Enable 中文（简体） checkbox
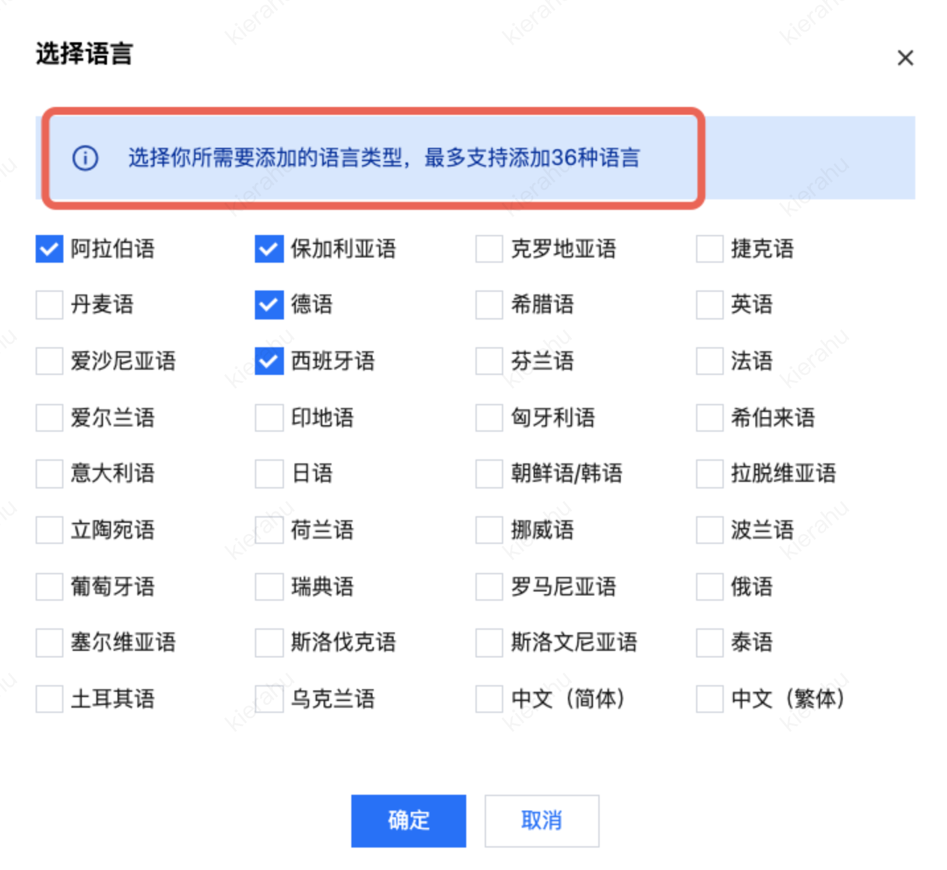The image size is (947, 870). coord(489,698)
